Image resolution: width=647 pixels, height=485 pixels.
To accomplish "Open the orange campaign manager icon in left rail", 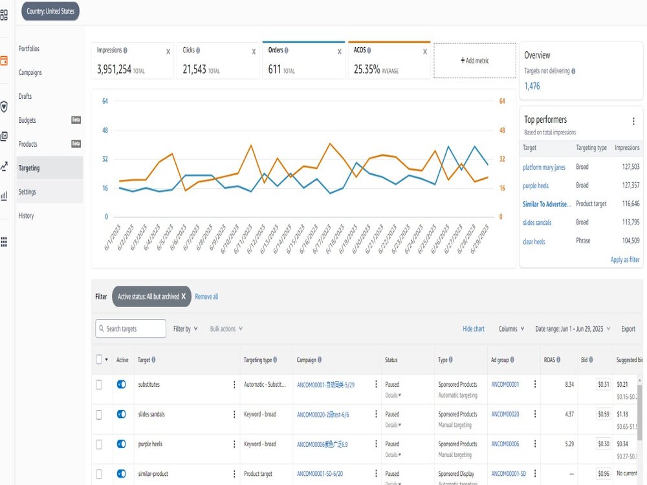I will 4,61.
